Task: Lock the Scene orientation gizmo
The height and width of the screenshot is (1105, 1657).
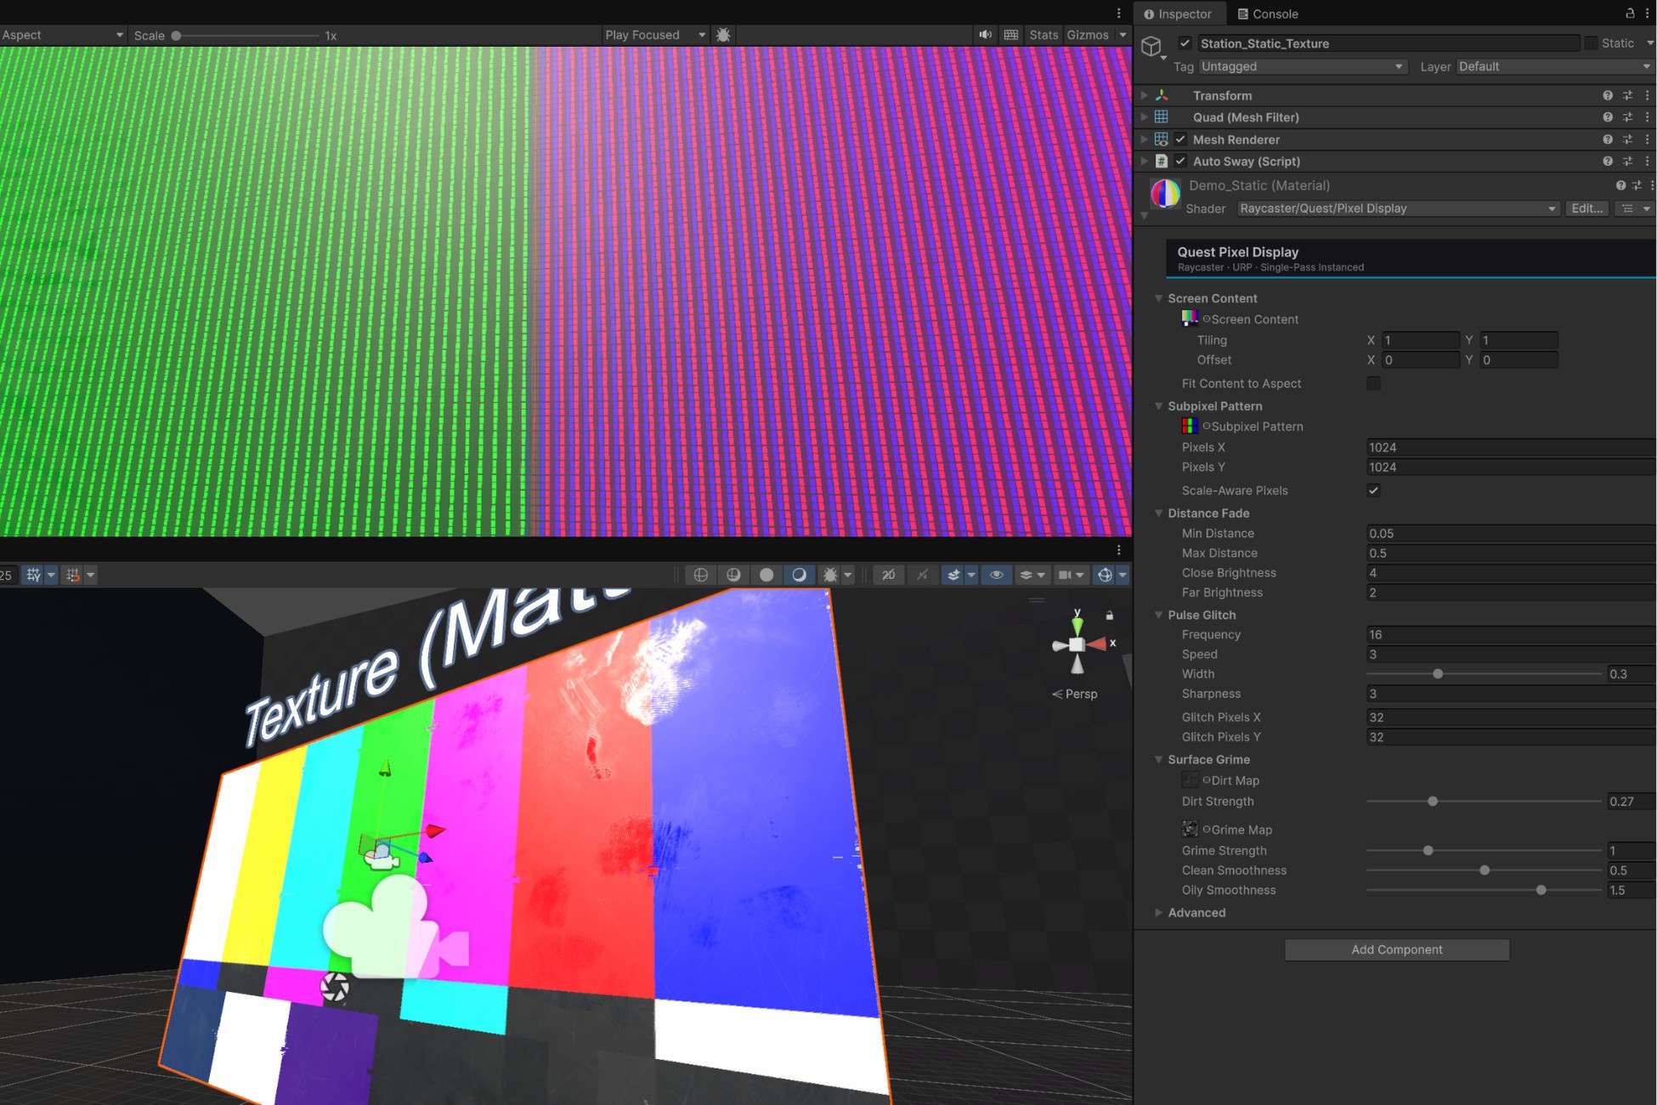Action: pyautogui.click(x=1109, y=615)
